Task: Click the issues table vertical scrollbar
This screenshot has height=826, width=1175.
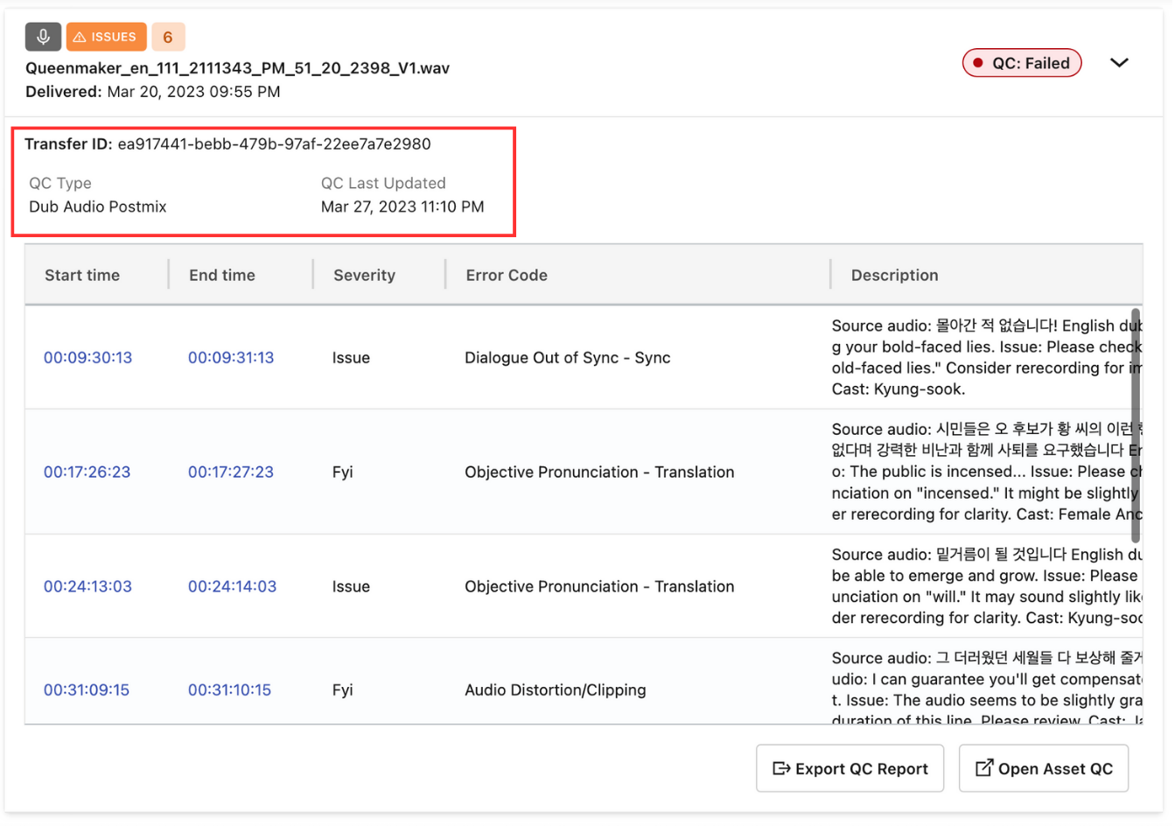Action: coord(1136,425)
